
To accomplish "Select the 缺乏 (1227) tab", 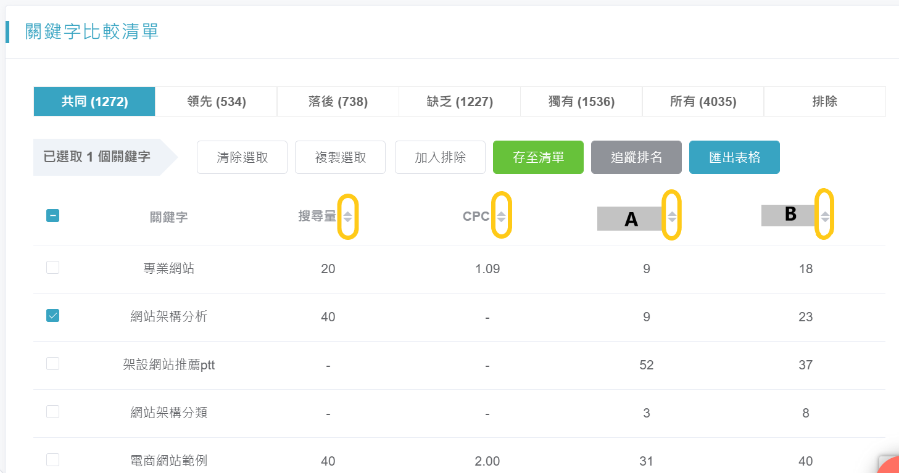I will [460, 102].
